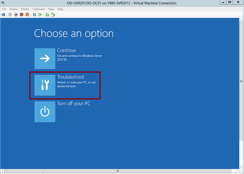Send Ctrl+Alt+Delete using the toolbar icon
Viewport: 244px width, 174px height.
click(4, 14)
